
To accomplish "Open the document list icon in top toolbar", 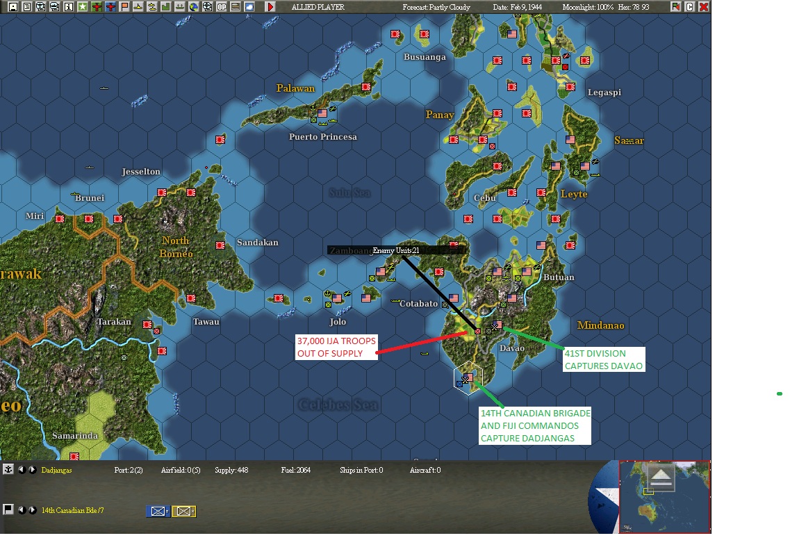I will click(x=27, y=7).
